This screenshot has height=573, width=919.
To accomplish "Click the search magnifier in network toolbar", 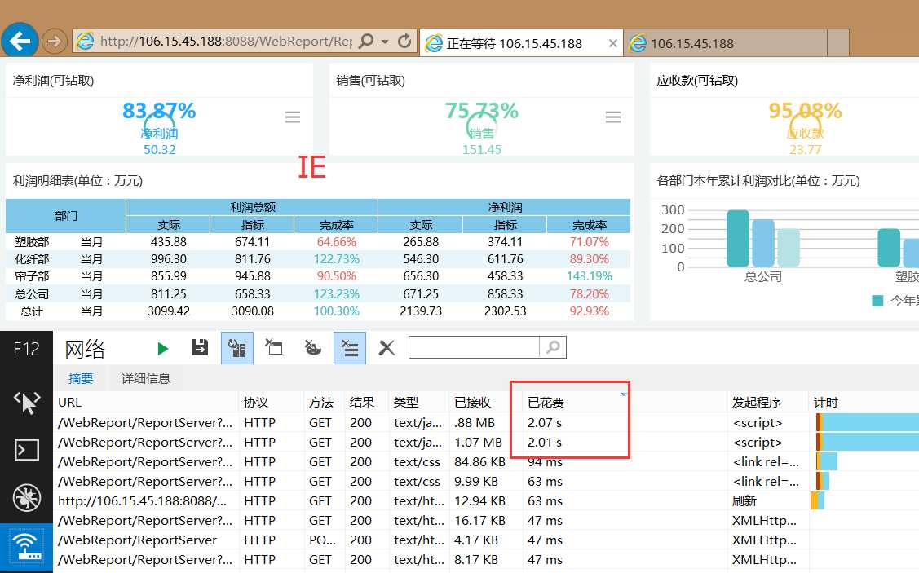I will tap(552, 347).
